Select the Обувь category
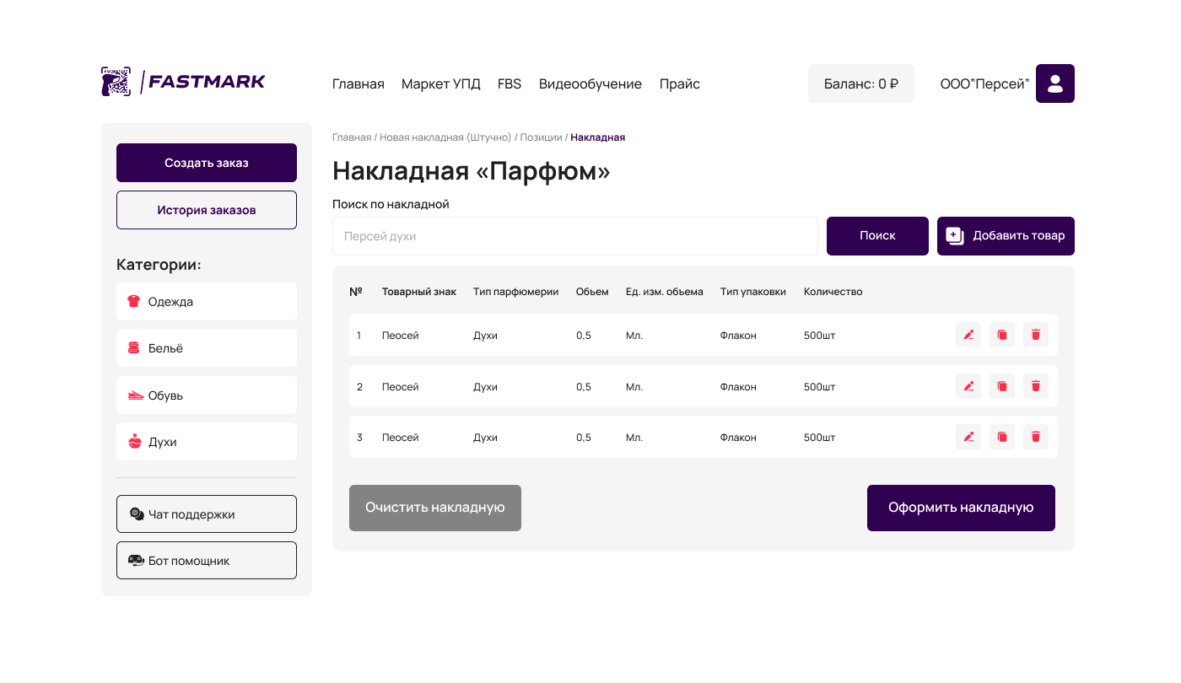Screen dimensions: 1181x683 tap(207, 395)
